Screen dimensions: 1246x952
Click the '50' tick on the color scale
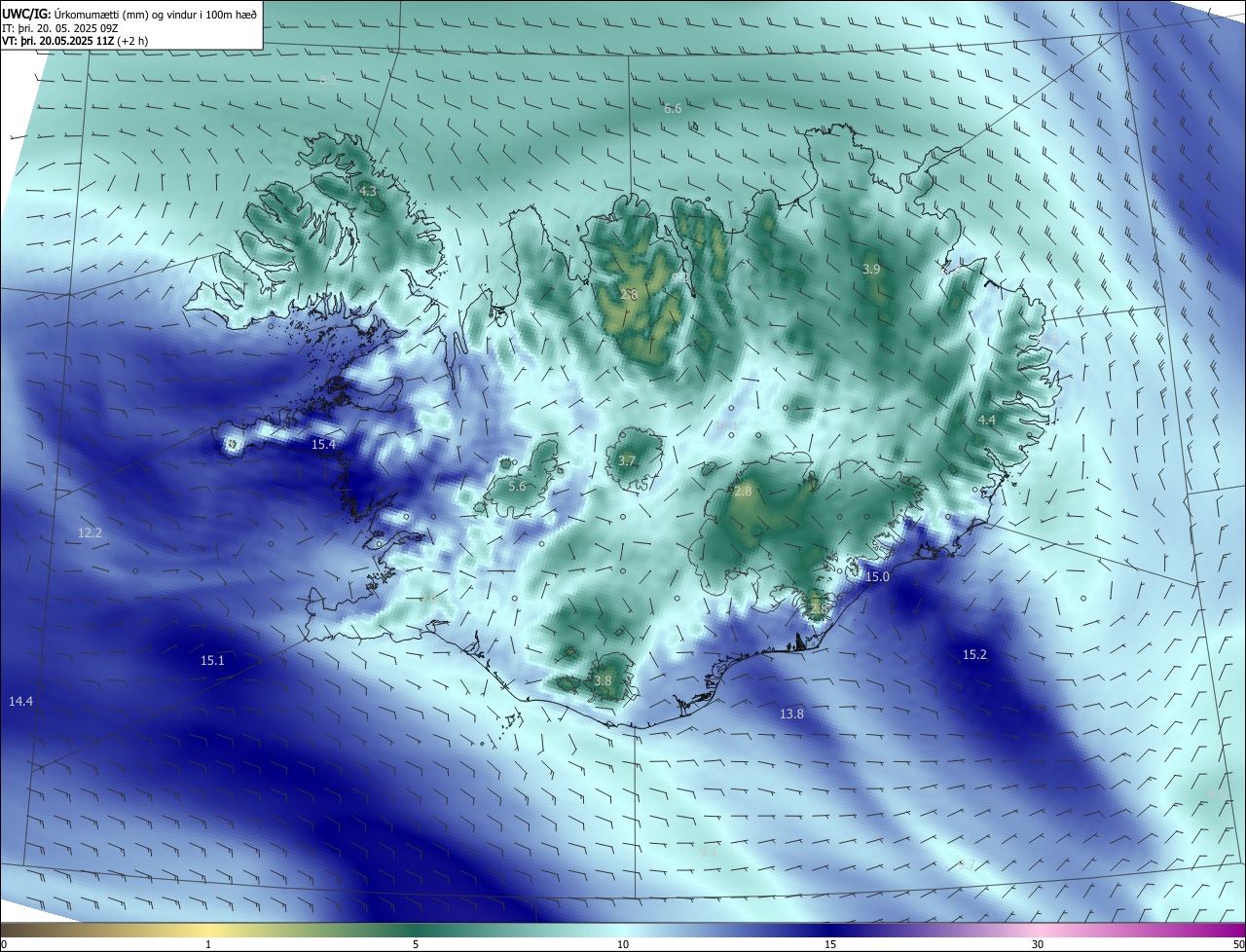pos(1238,945)
